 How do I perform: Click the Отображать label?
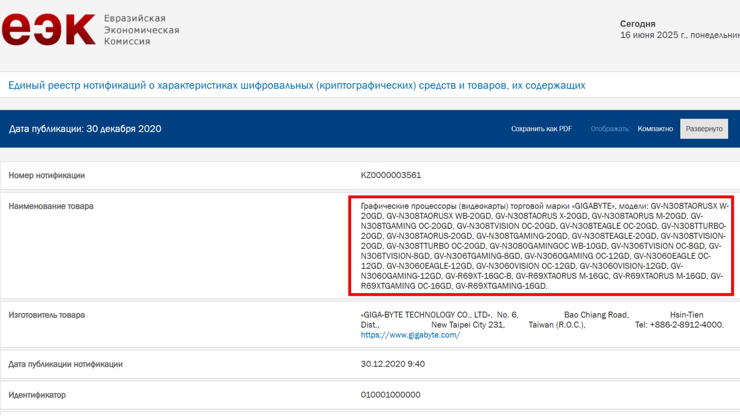click(x=610, y=129)
